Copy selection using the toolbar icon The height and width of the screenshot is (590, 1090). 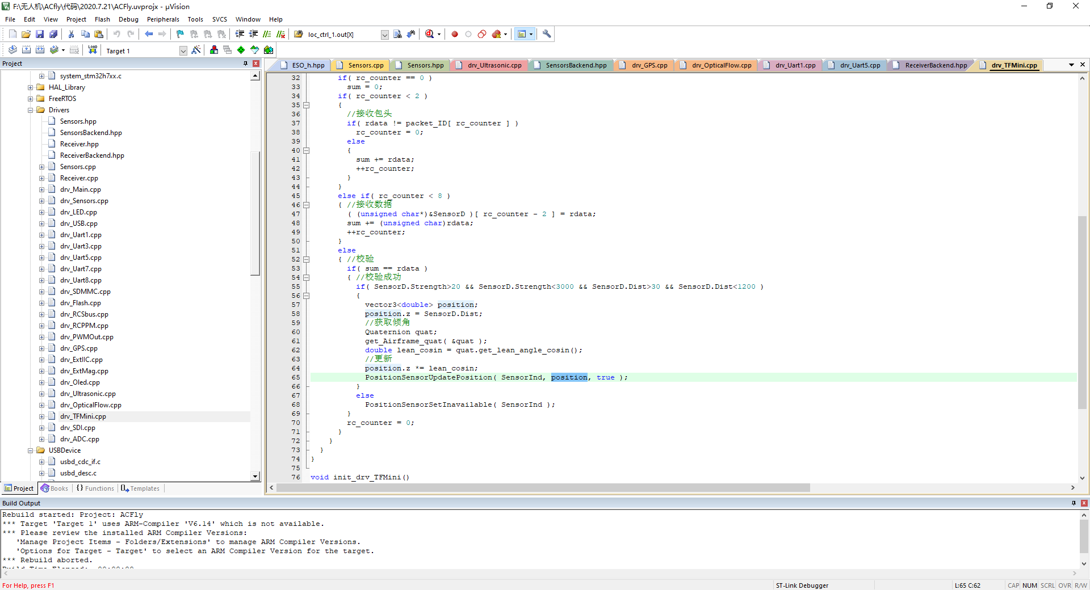(85, 34)
